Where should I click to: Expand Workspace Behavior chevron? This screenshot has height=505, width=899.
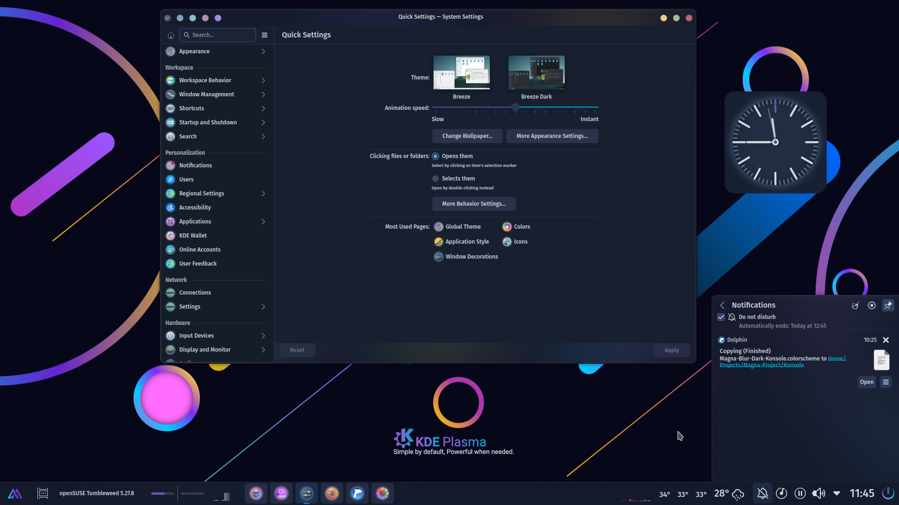263,80
